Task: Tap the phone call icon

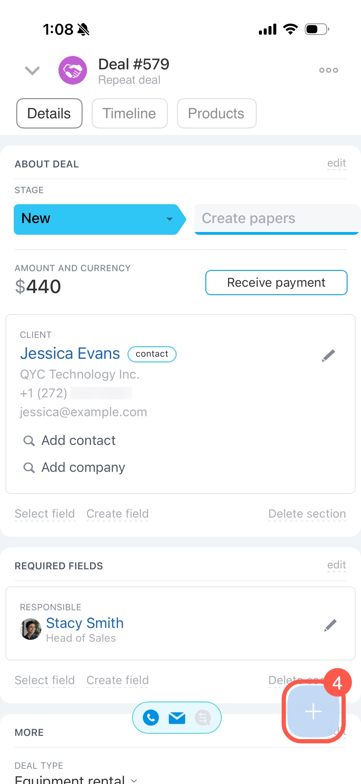Action: (151, 717)
